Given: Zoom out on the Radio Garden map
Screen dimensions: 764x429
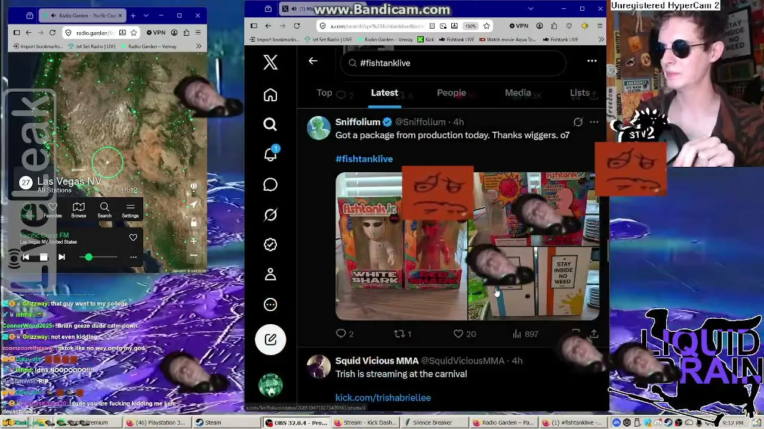Looking at the screenshot, I should [193, 256].
